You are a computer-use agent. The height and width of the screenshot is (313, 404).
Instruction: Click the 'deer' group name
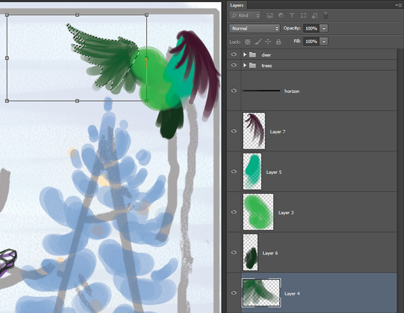point(266,55)
